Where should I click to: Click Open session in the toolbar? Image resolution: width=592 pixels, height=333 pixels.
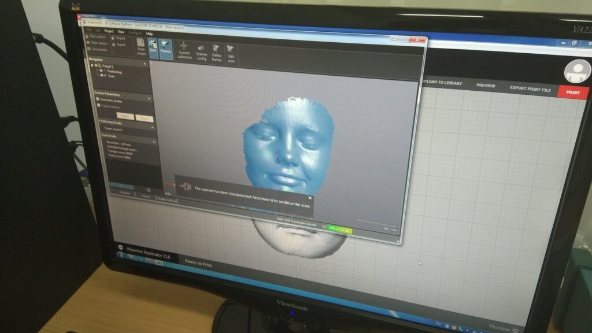pos(97,43)
